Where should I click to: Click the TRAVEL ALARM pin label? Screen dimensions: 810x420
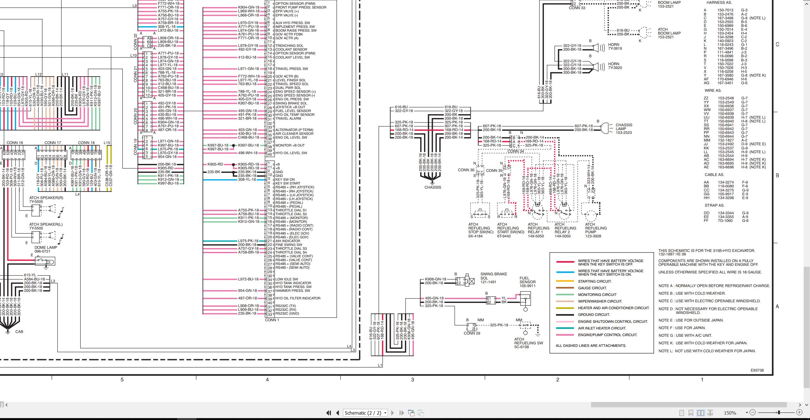pyautogui.click(x=288, y=118)
